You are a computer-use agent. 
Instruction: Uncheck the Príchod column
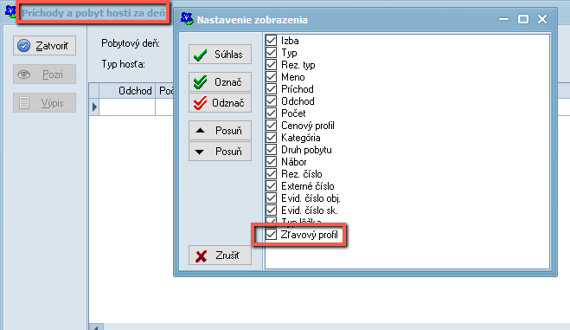(x=272, y=89)
